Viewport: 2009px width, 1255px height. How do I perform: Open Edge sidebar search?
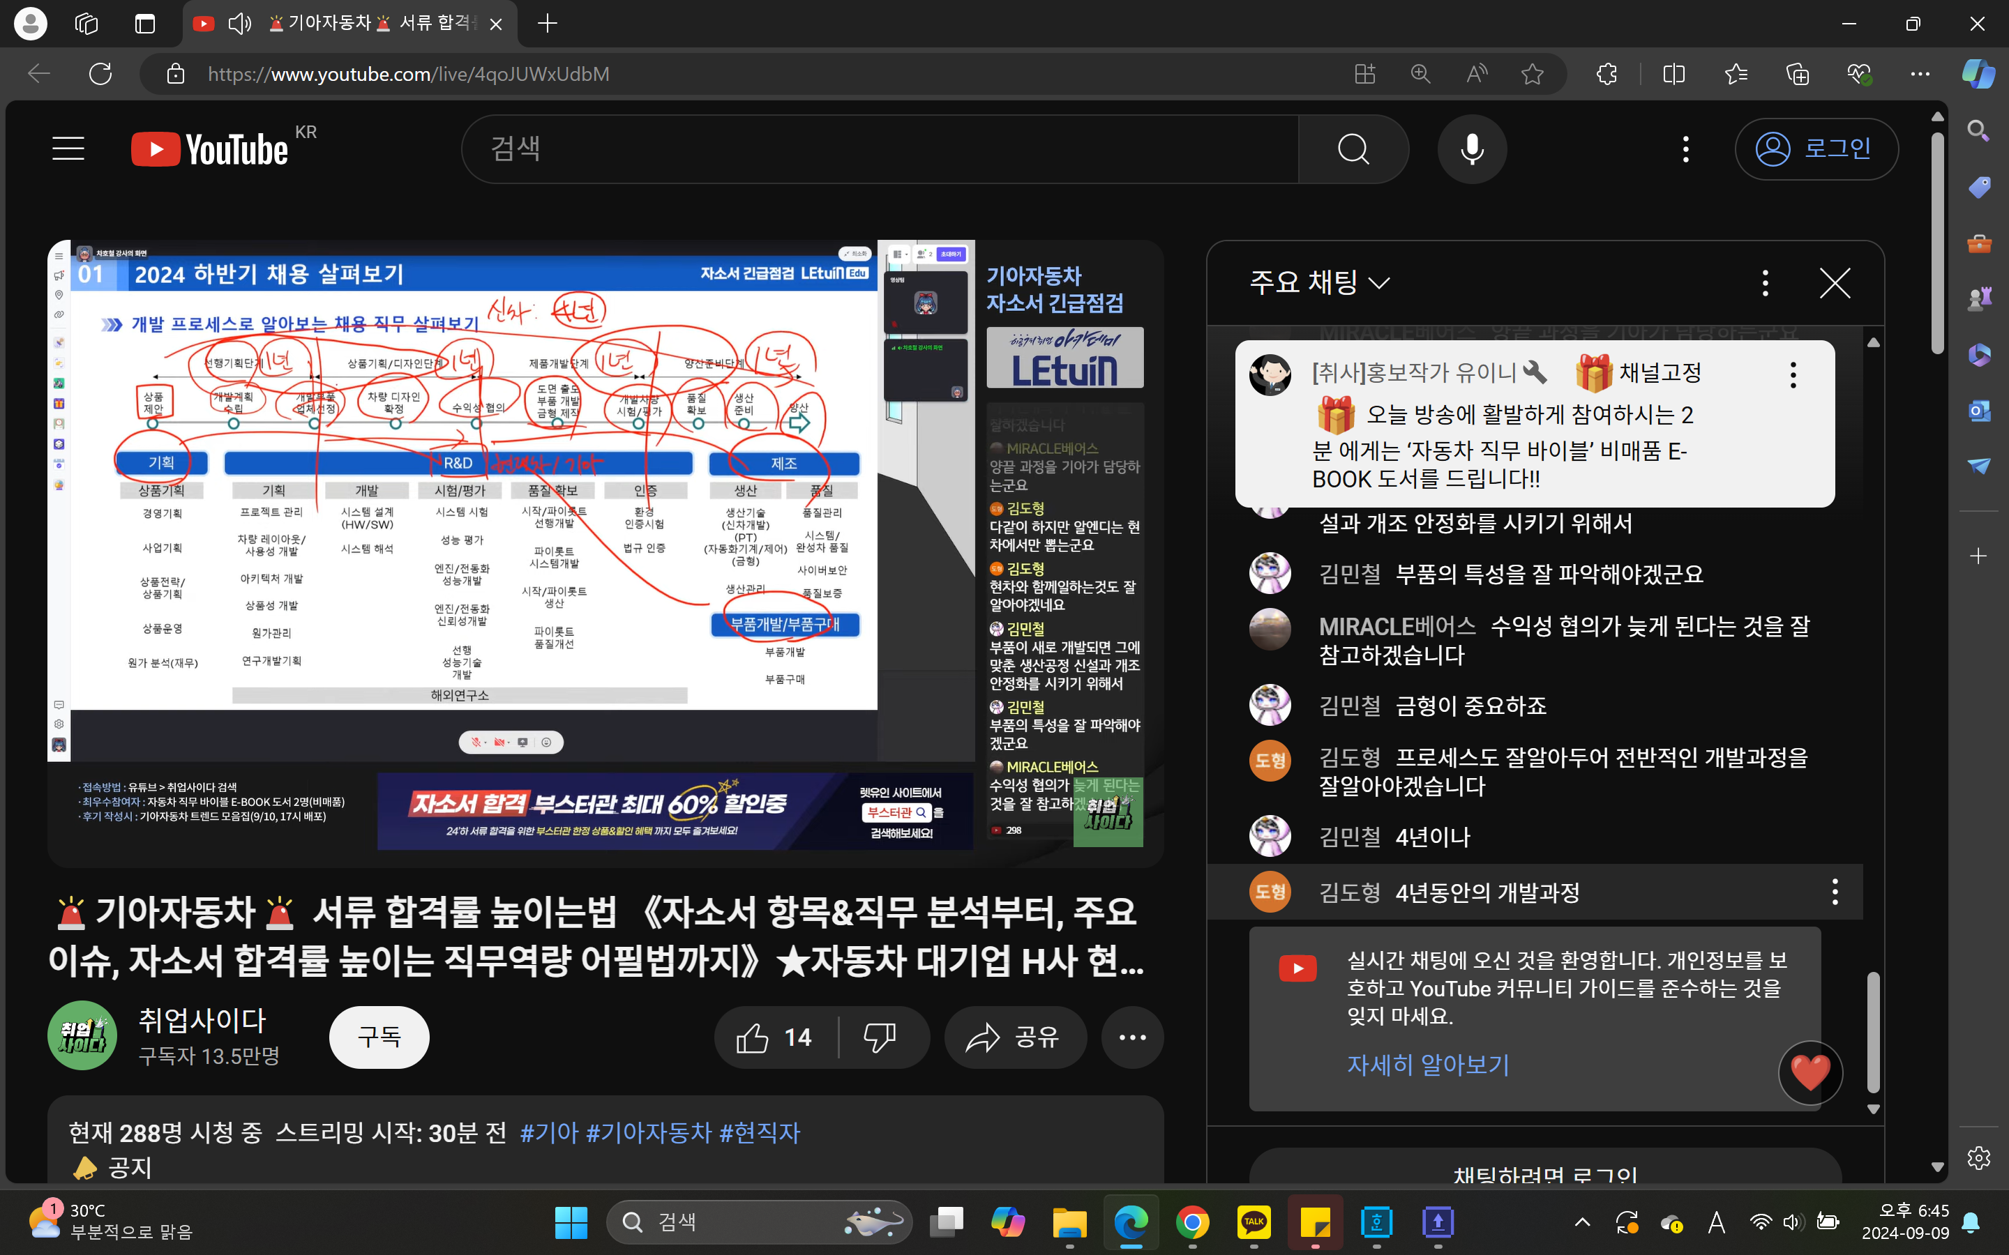[1978, 131]
